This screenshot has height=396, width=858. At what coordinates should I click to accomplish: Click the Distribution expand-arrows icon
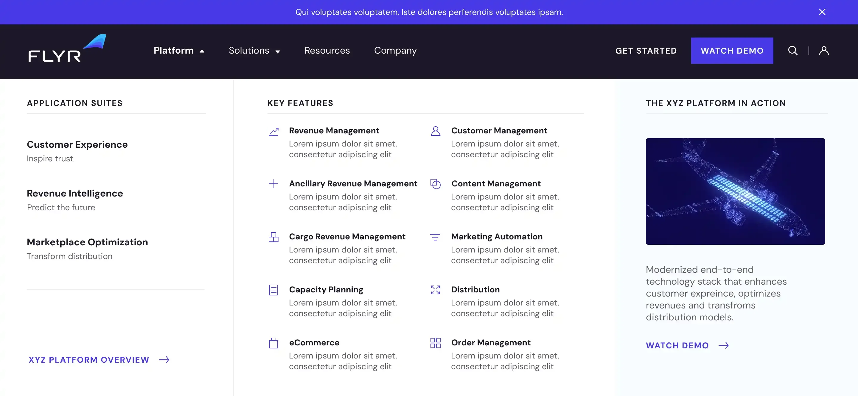coord(435,290)
